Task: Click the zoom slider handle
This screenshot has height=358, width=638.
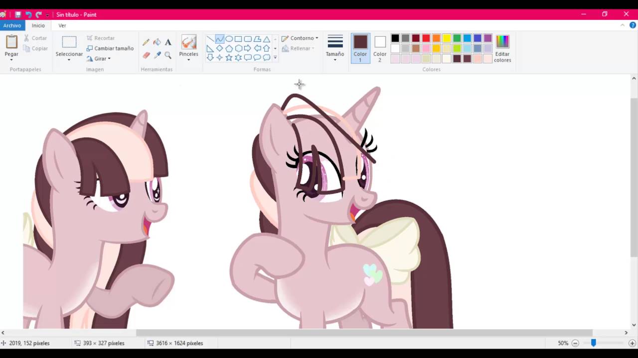Action: pos(593,343)
